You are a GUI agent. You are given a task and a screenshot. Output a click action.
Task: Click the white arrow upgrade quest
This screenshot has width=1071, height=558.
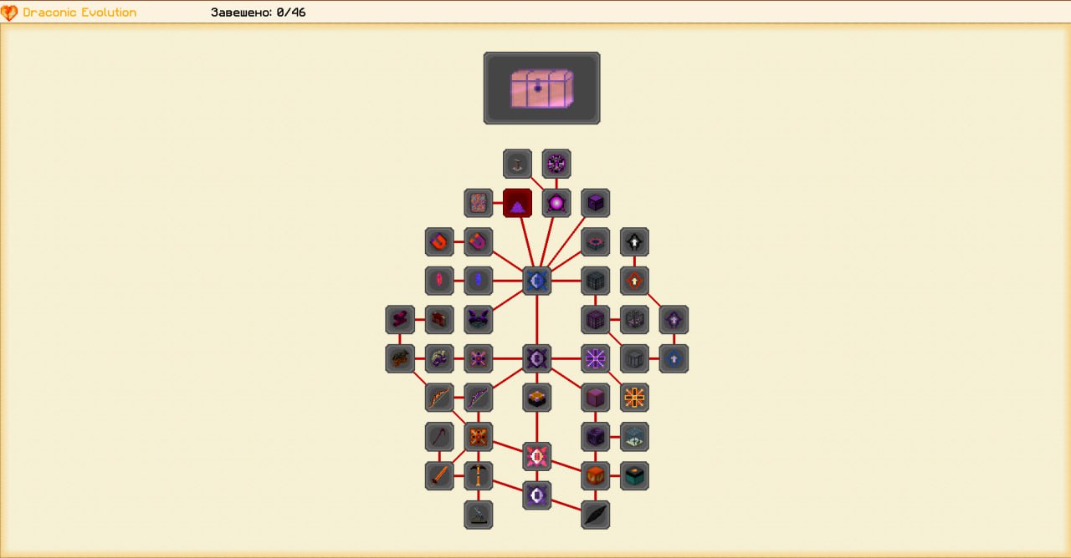(x=634, y=242)
